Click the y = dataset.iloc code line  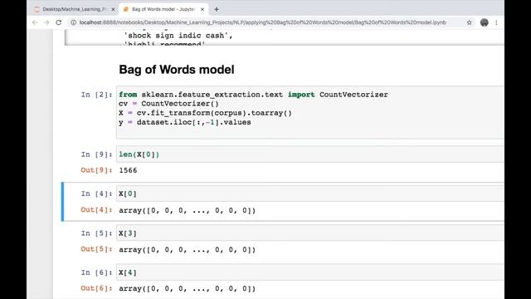click(185, 122)
